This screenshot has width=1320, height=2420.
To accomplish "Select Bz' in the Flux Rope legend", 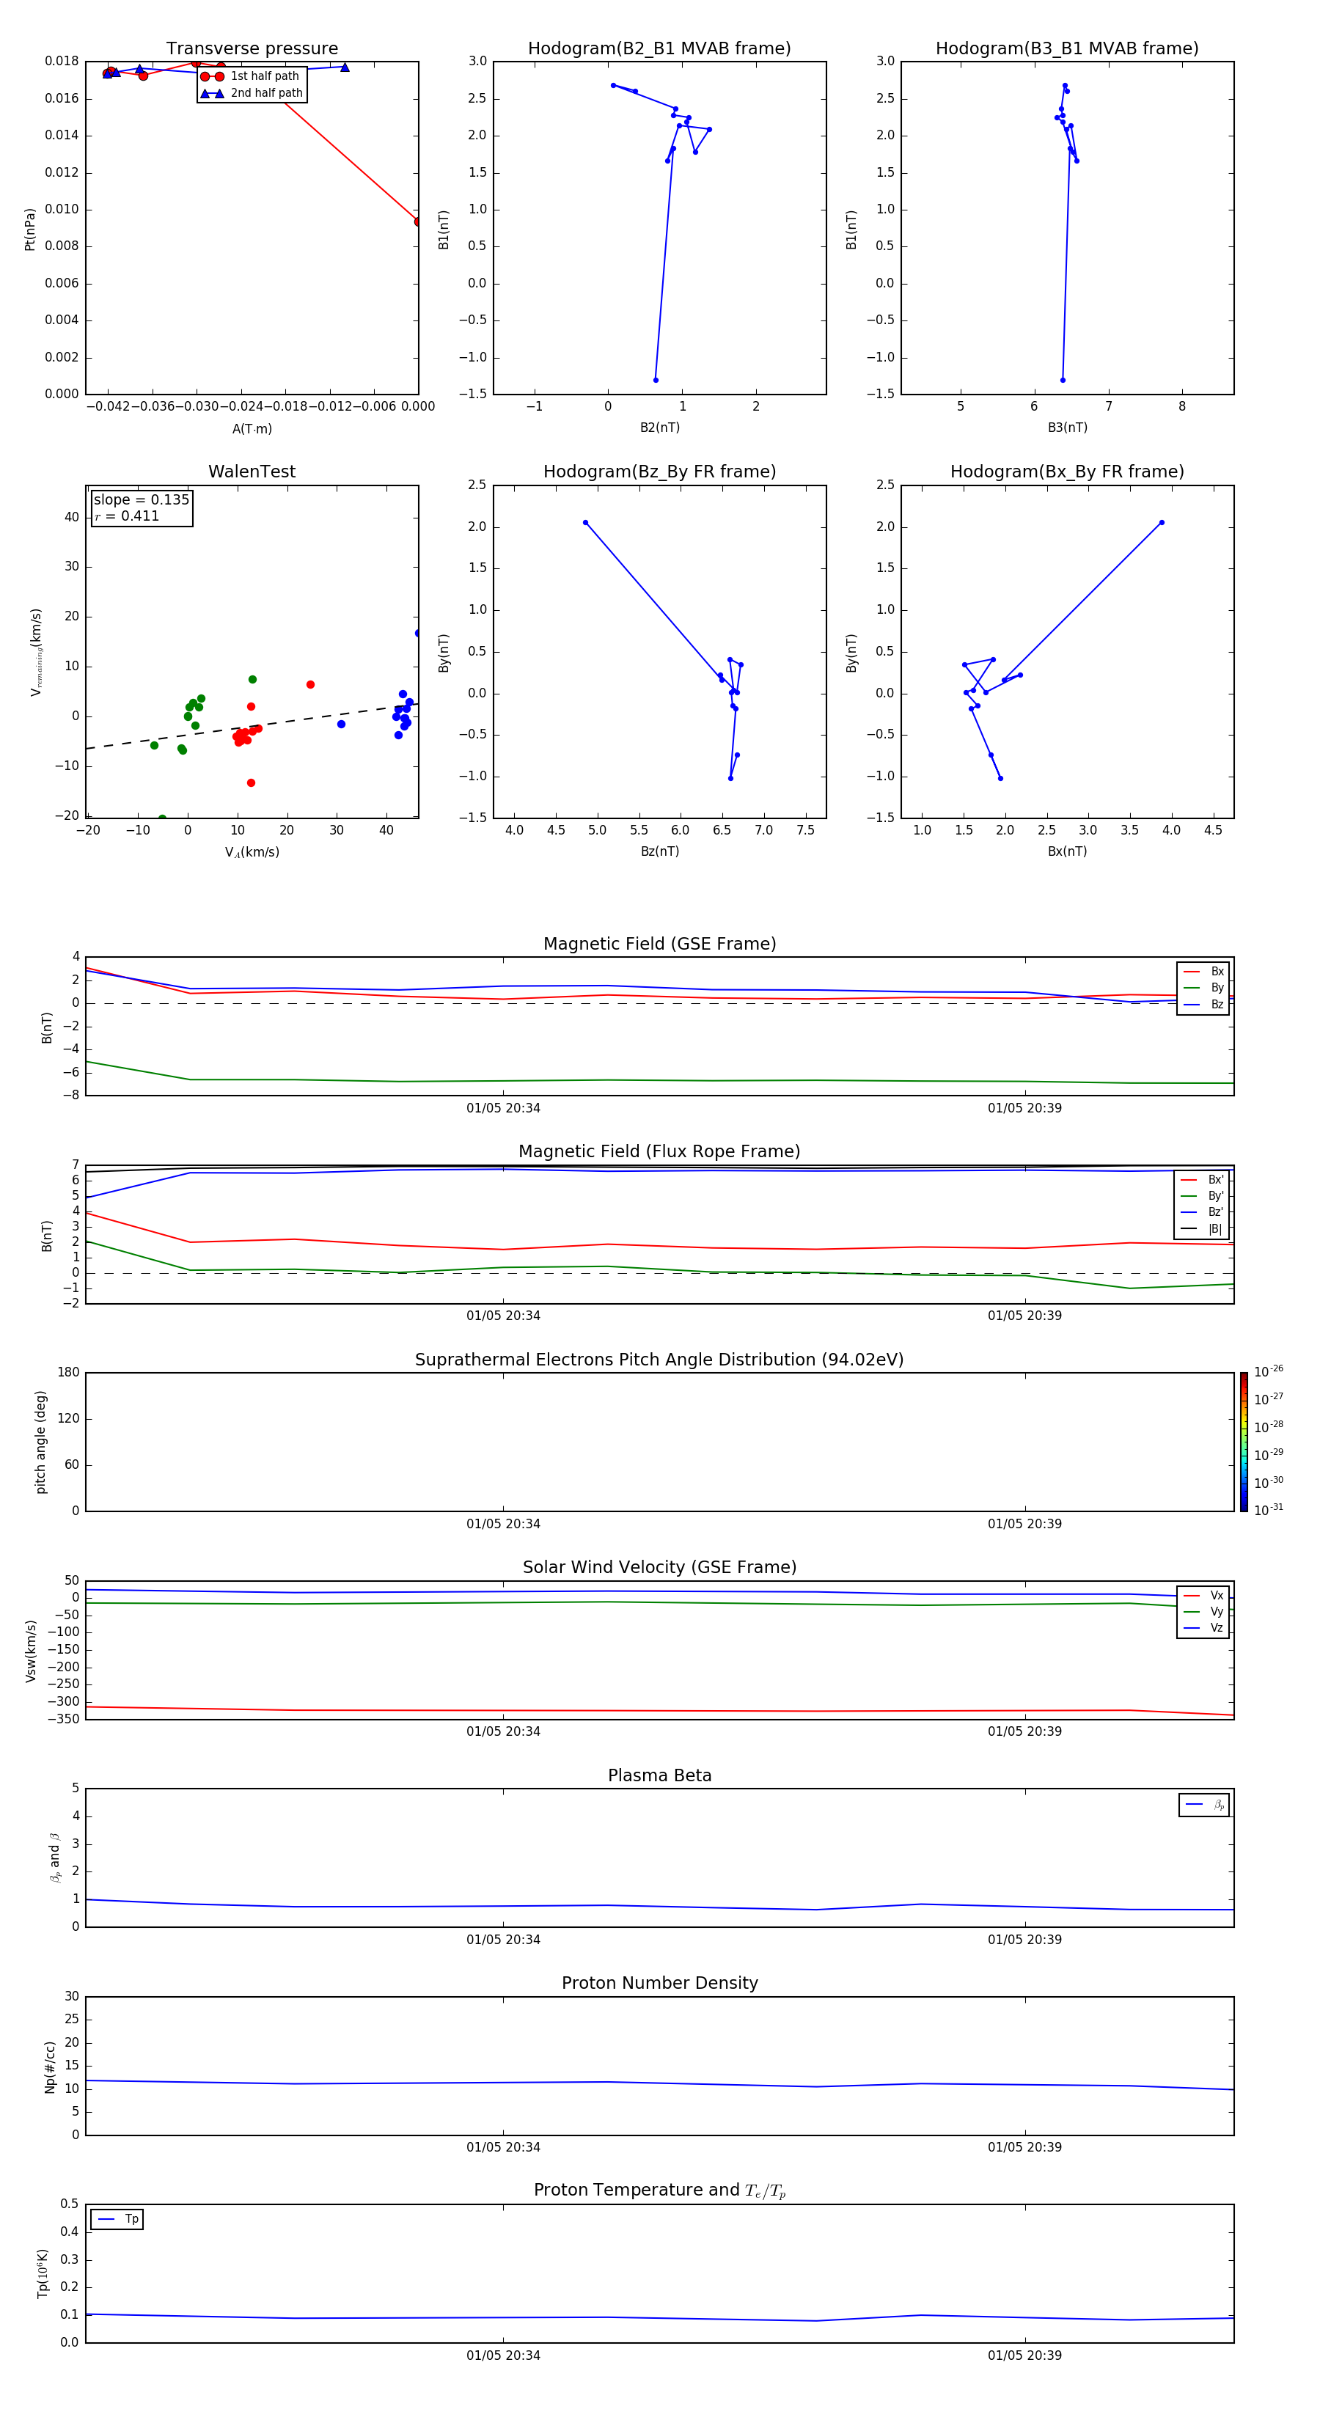I will [1203, 1212].
